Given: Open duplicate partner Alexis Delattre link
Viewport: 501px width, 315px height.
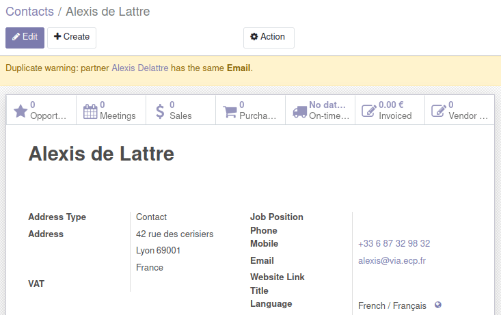Looking at the screenshot, I should click(140, 68).
